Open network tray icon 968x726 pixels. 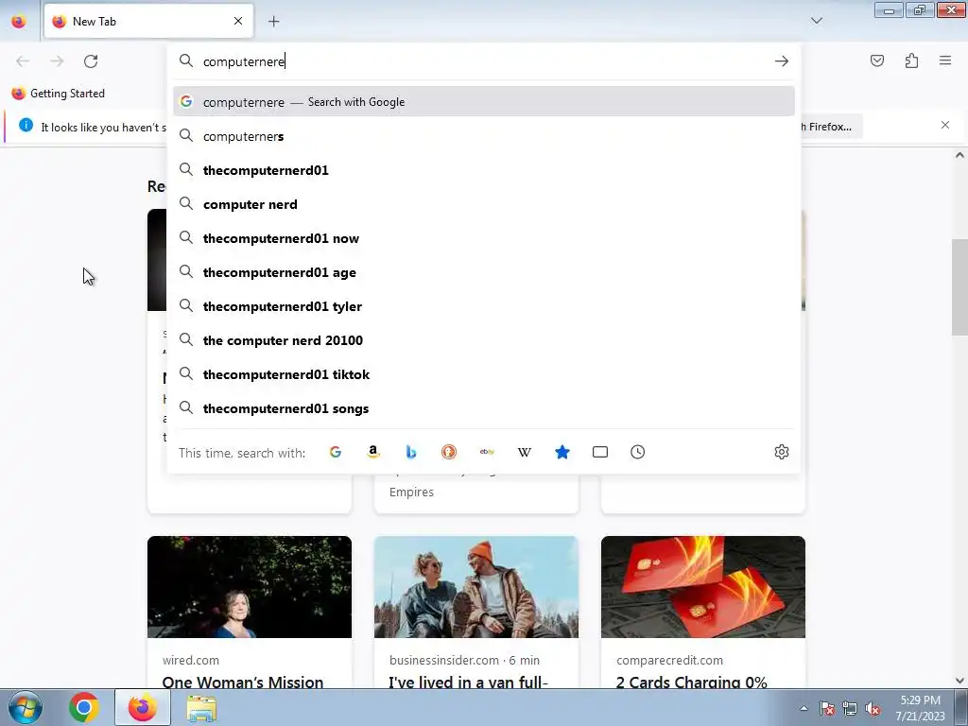point(850,709)
